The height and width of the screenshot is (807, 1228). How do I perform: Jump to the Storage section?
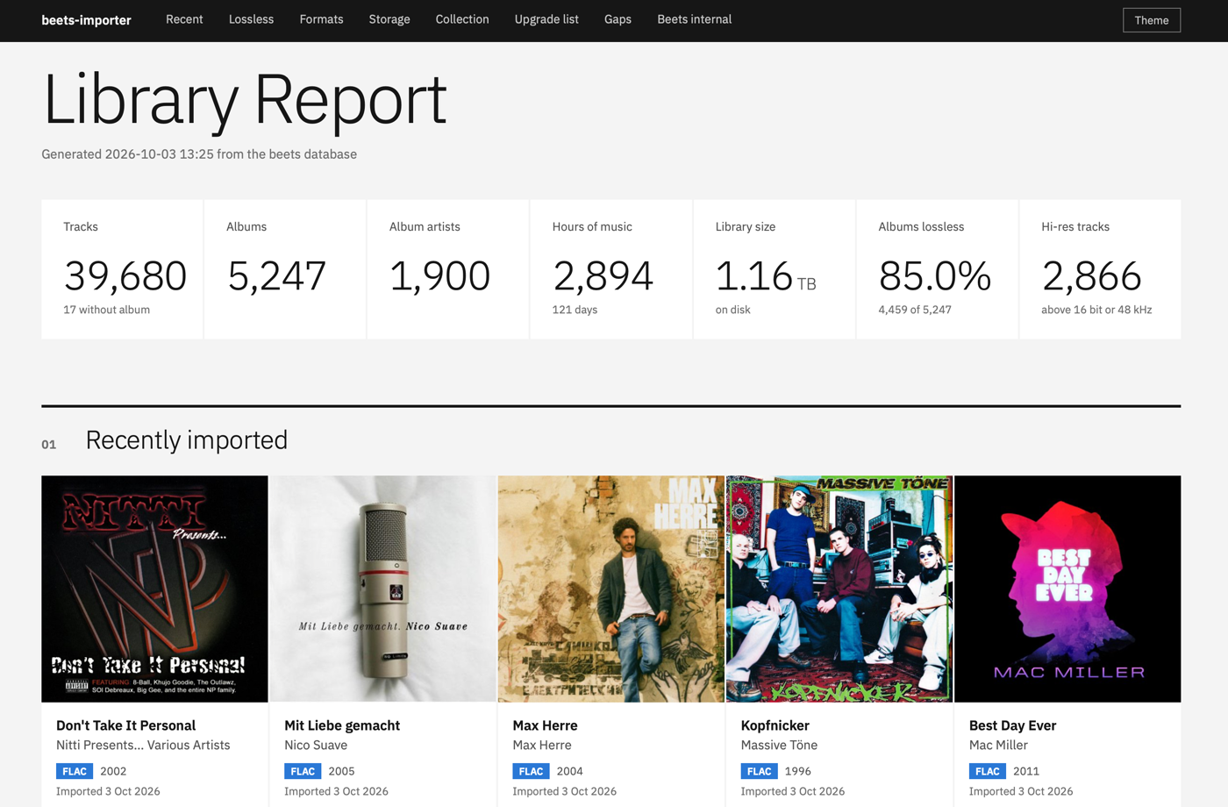coord(389,19)
